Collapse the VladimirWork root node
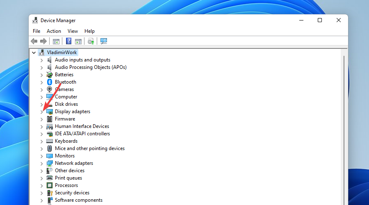Screen dimensions: 369x205 [x=34, y=53]
